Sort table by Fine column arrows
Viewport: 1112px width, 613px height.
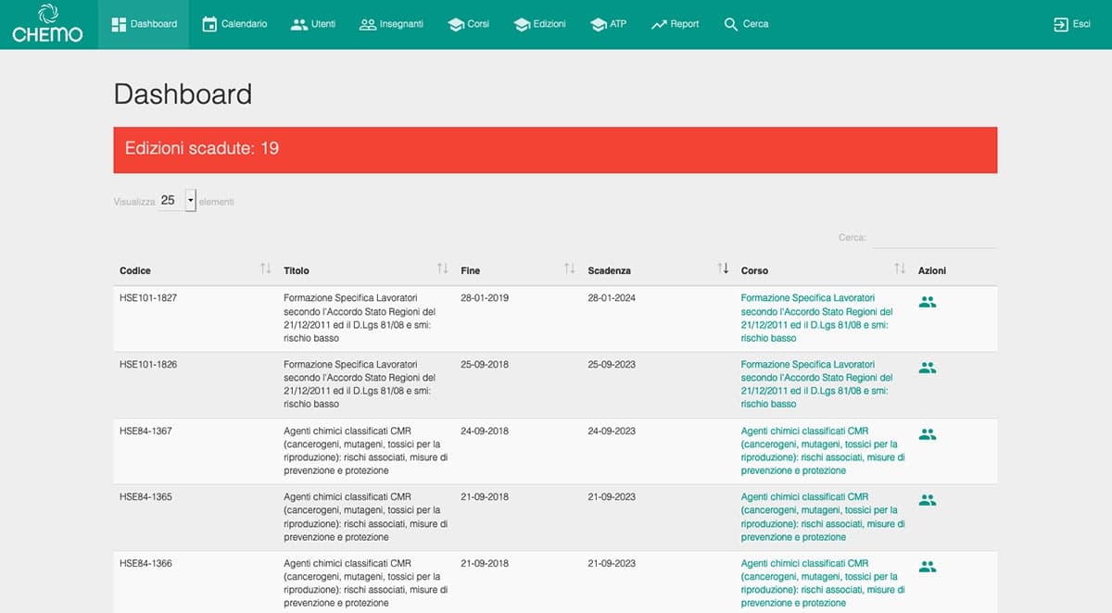point(570,269)
